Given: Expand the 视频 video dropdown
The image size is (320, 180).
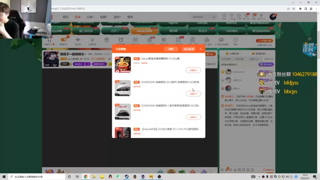Looking at the screenshot, I should [104, 17].
